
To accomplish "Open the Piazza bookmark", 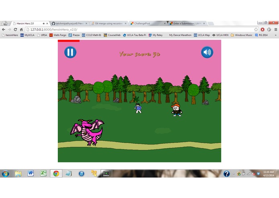I will [x=74, y=35].
